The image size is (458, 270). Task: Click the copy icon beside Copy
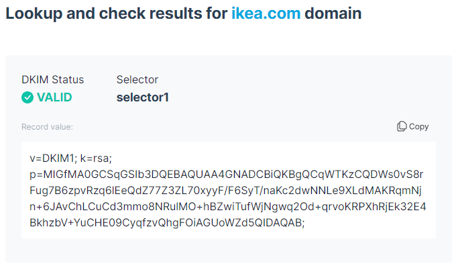coord(402,126)
